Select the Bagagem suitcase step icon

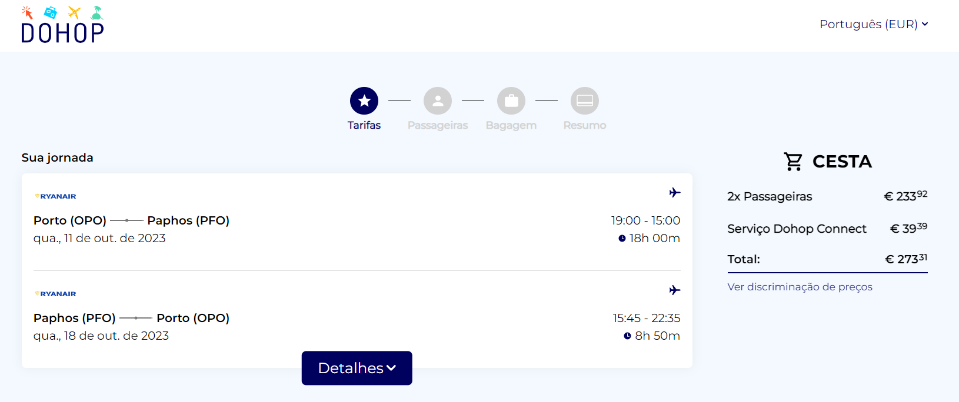tap(511, 101)
